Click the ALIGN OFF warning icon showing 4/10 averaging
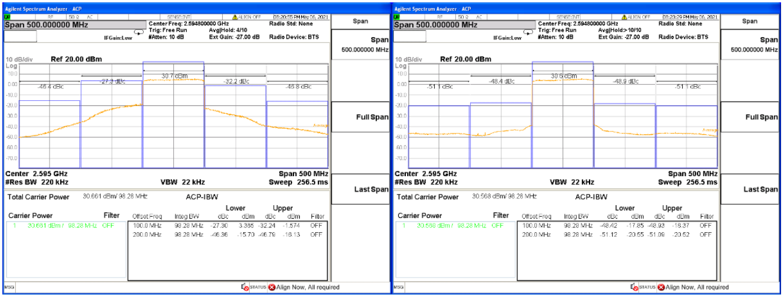Image resolution: width=784 pixels, height=297 pixels. (x=236, y=17)
